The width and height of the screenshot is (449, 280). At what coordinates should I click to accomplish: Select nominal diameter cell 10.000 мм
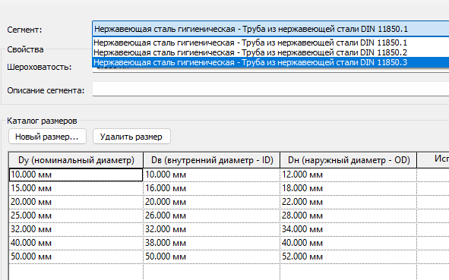(76, 175)
